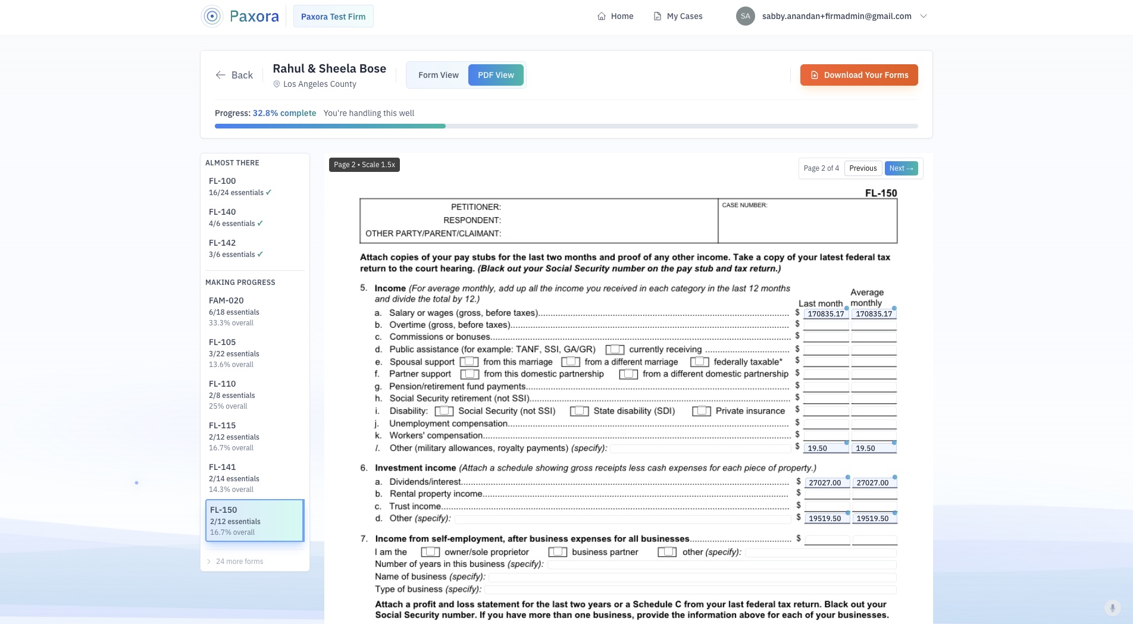Click the download icon on the orange button
The width and height of the screenshot is (1133, 624).
(813, 75)
